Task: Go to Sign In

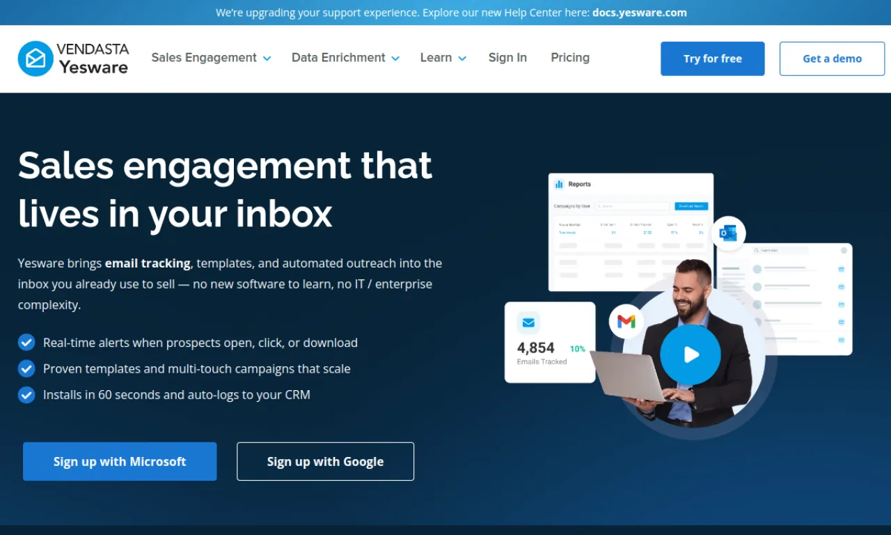Action: (507, 58)
